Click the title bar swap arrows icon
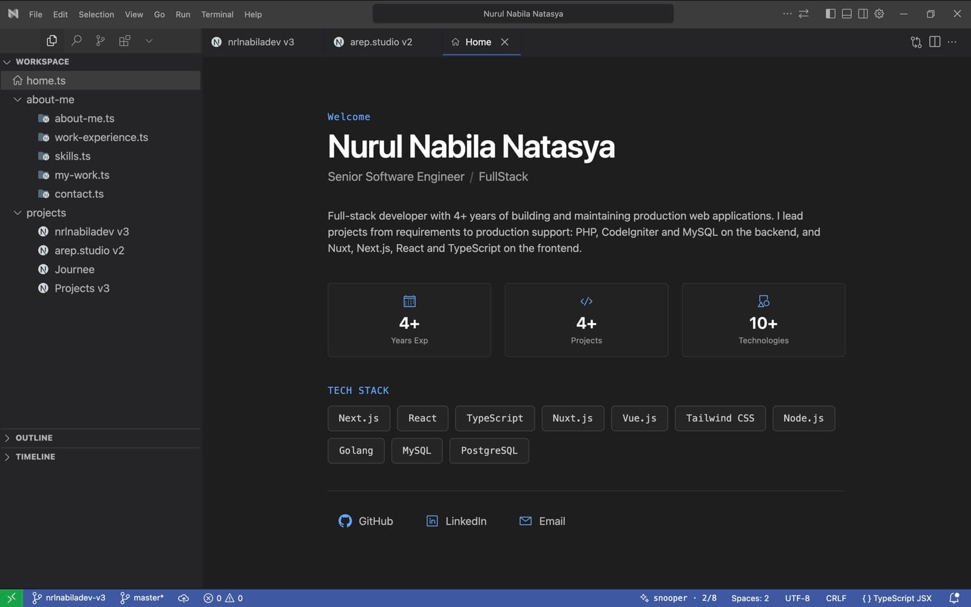971x607 pixels. 804,13
